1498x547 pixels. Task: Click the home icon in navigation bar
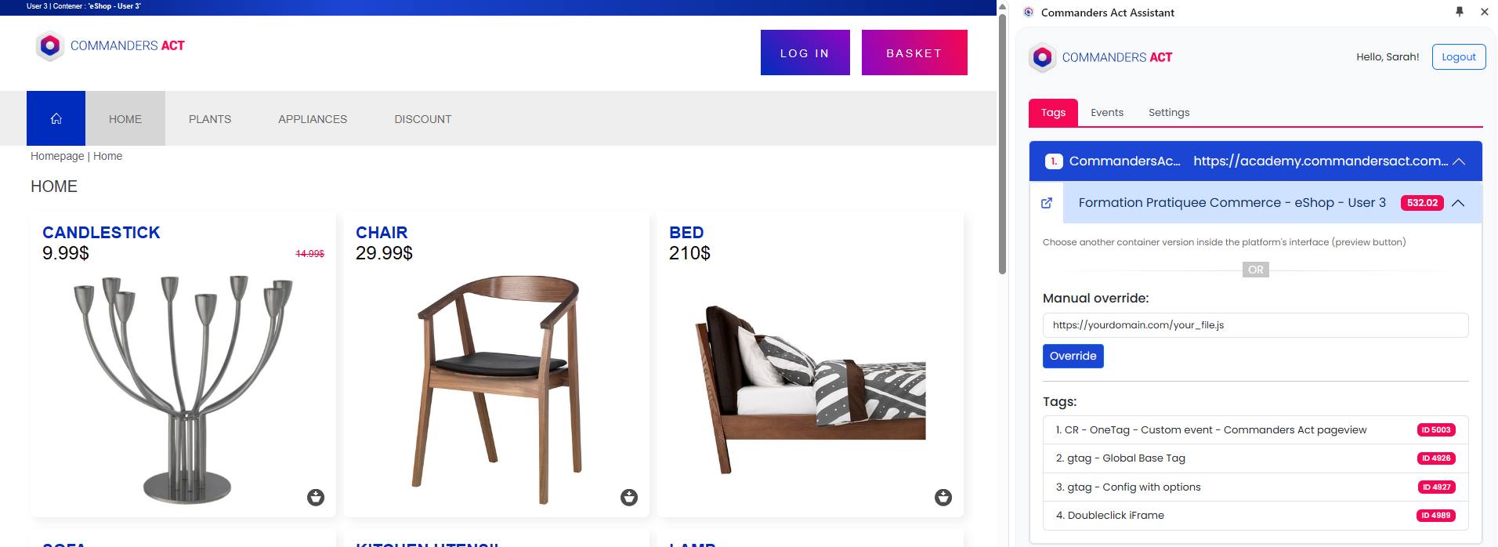coord(56,118)
